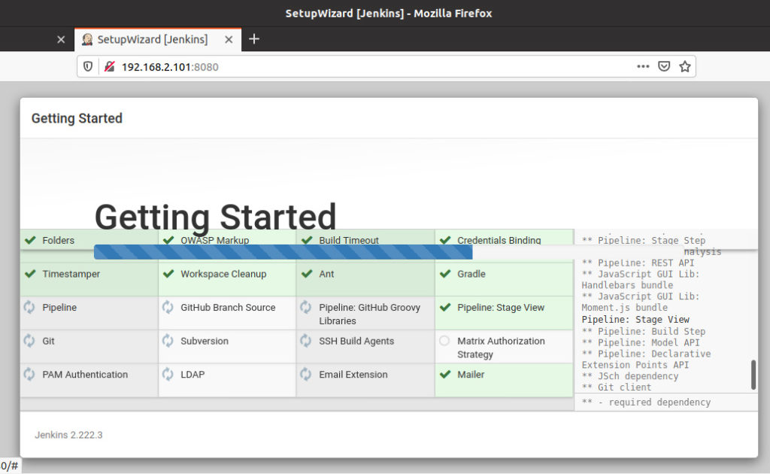Click the SSH Build Agents label
This screenshot has width=770, height=474.
(x=356, y=341)
